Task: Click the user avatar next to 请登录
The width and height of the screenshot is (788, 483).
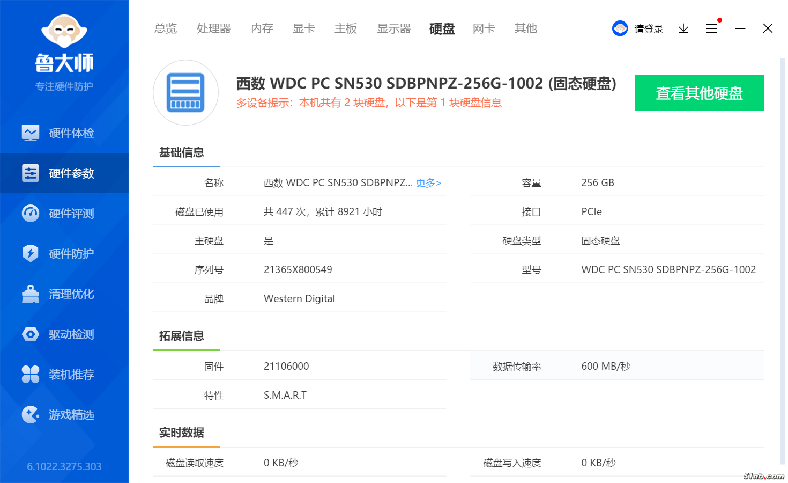Action: 620,28
